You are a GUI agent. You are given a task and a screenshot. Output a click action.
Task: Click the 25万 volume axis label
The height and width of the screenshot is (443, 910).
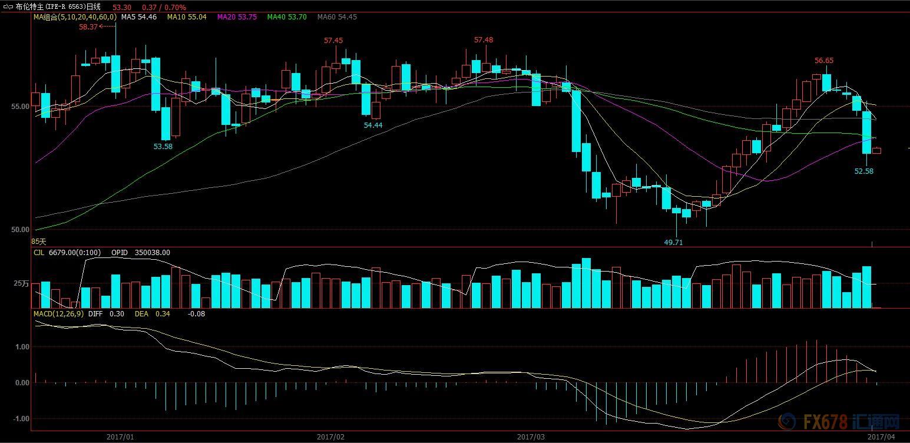[21, 284]
